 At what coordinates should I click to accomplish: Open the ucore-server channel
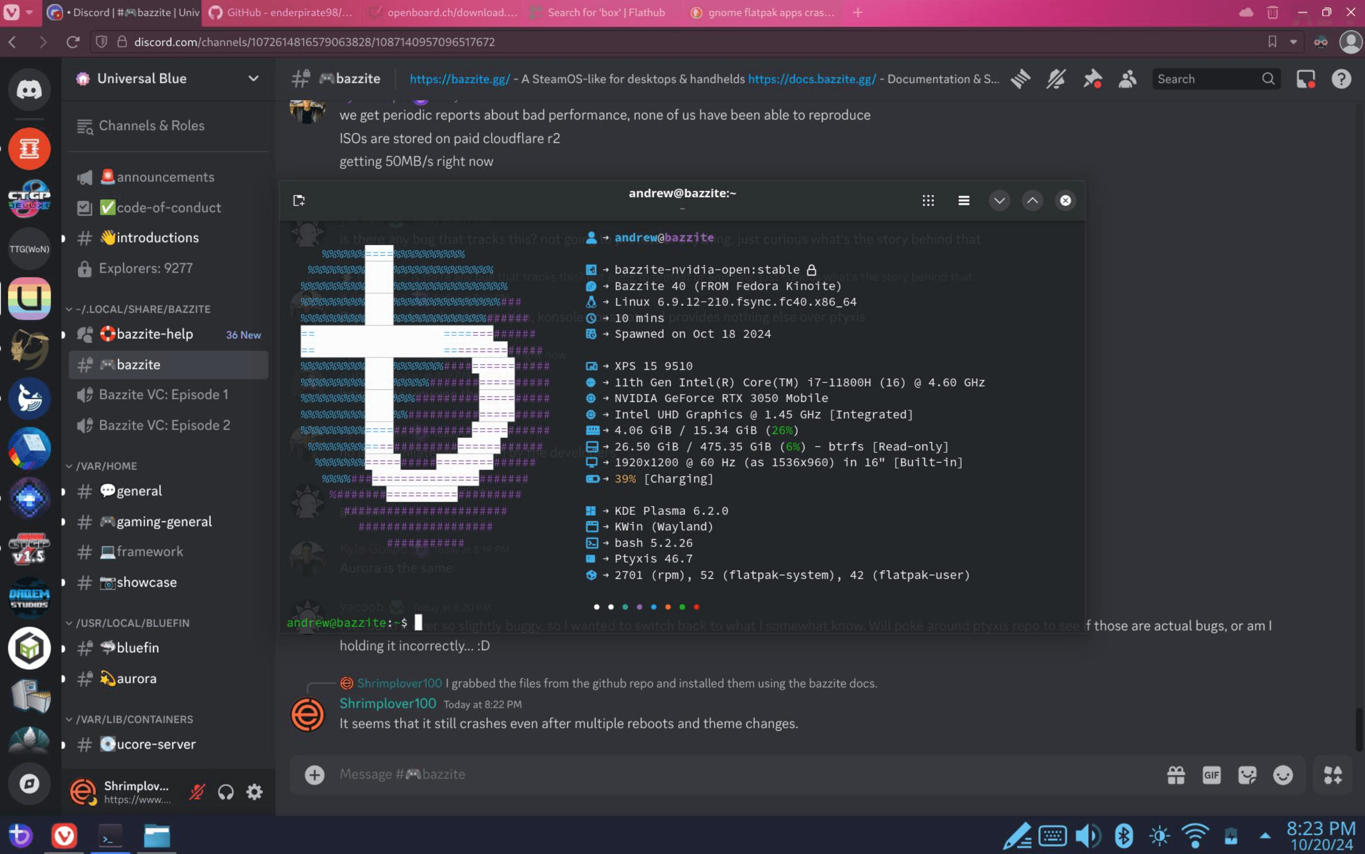[168, 744]
